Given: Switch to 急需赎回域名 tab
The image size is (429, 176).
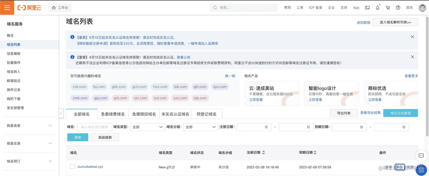Looking at the screenshot, I should [144, 114].
